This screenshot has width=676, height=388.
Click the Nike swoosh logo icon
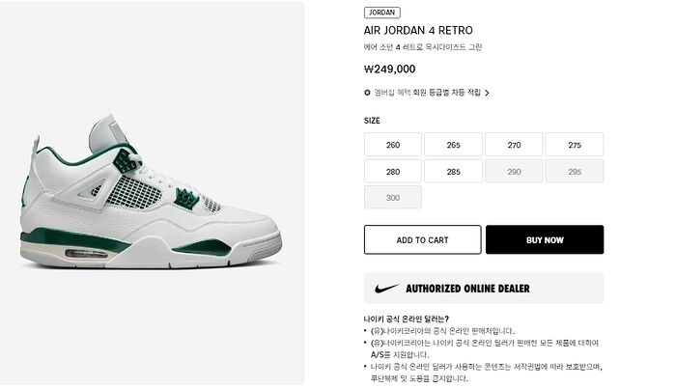386,288
